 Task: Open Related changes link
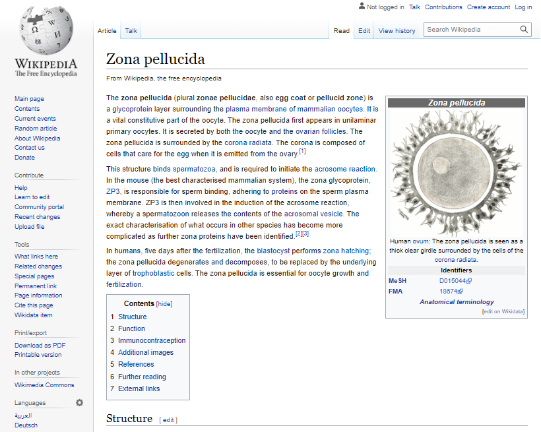(x=38, y=266)
